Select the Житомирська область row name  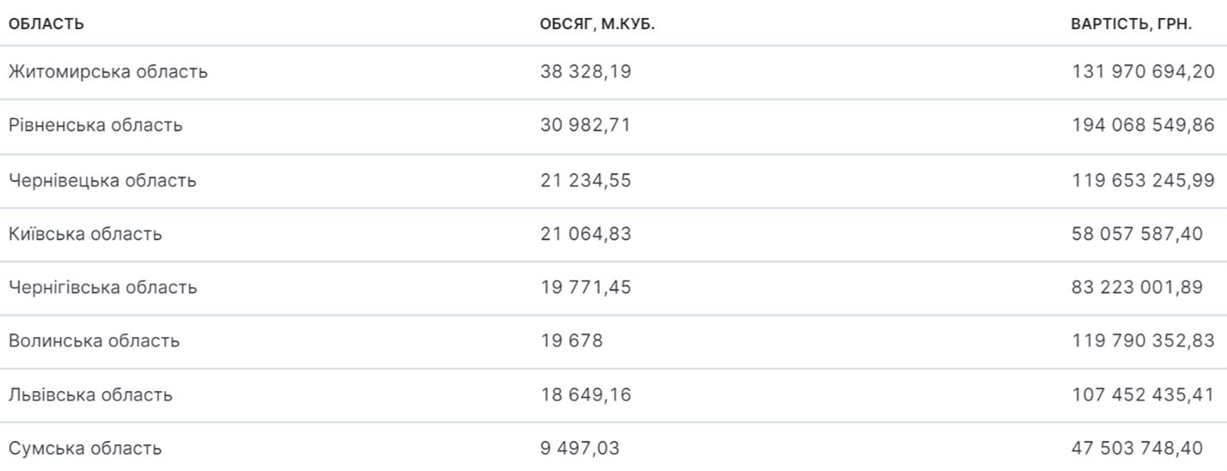click(108, 72)
